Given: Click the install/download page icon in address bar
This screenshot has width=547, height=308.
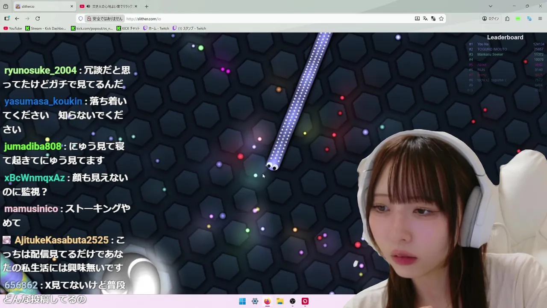Looking at the screenshot, I should pyautogui.click(x=417, y=18).
